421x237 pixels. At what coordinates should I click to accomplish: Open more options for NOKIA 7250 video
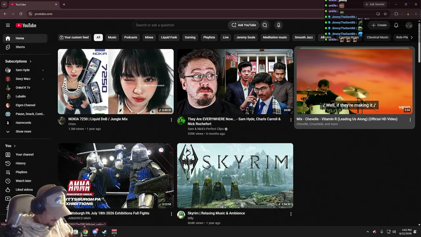pyautogui.click(x=171, y=120)
